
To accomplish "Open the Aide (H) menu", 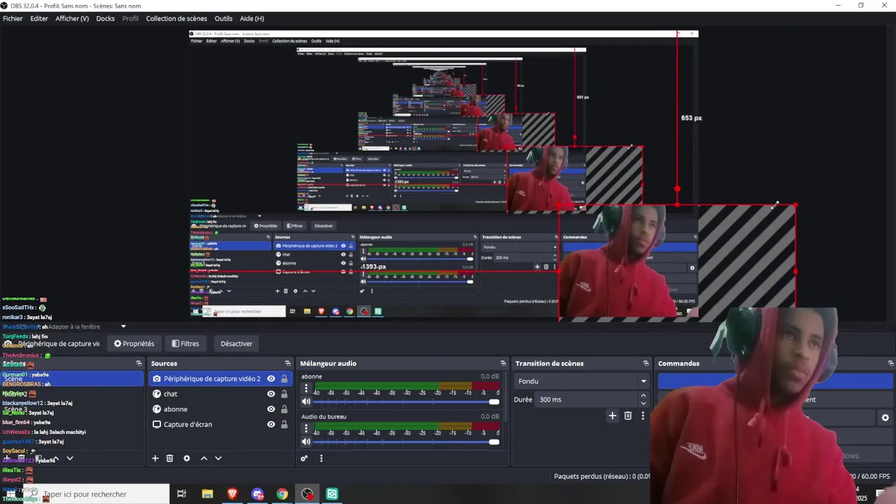I will pyautogui.click(x=252, y=18).
